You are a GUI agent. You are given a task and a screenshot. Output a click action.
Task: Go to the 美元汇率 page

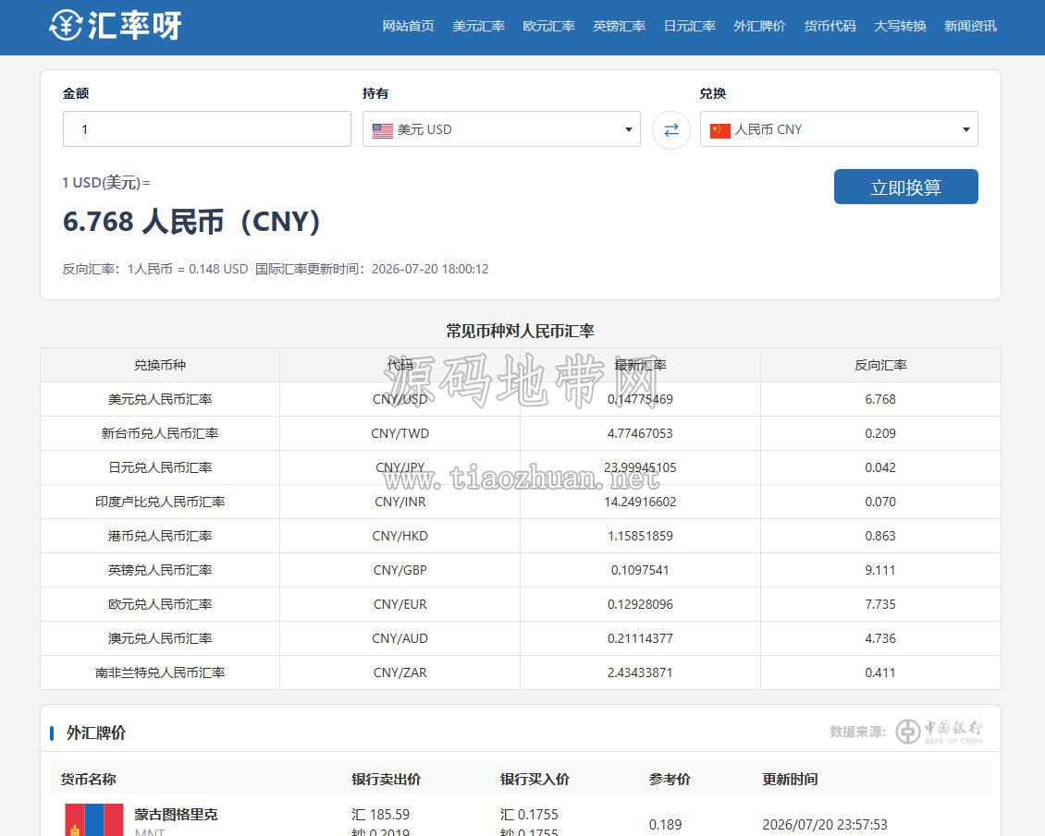tap(478, 26)
